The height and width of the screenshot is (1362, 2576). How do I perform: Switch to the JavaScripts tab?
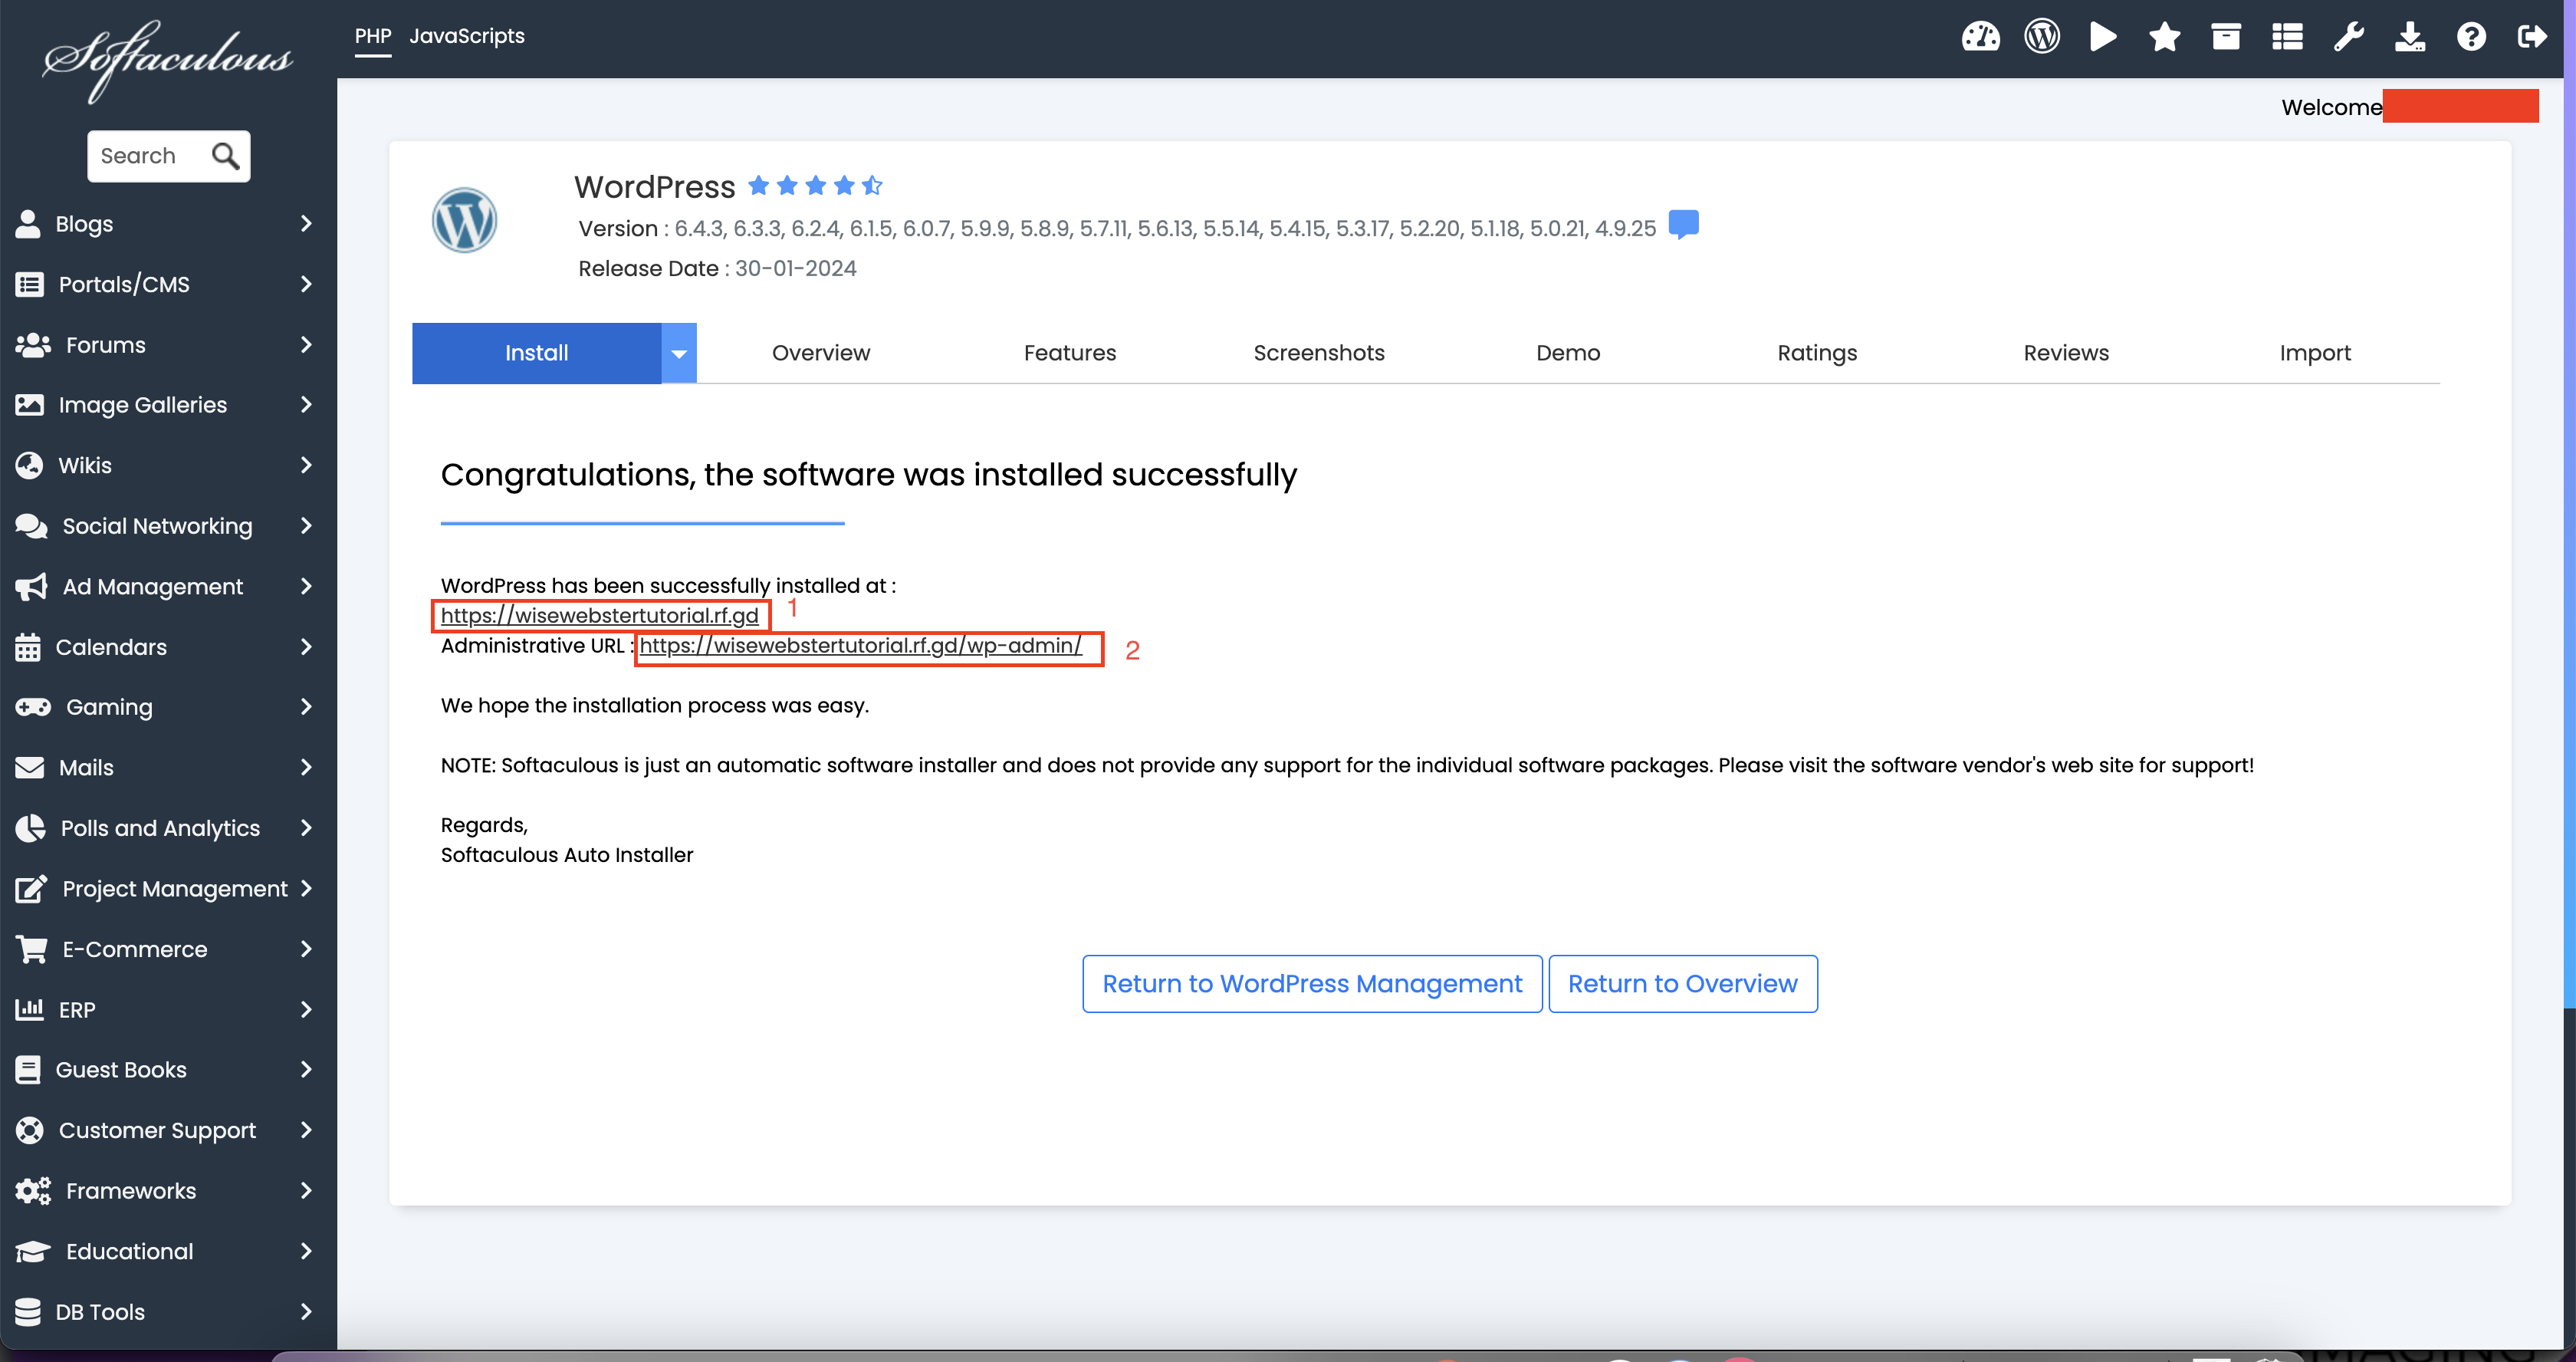click(x=466, y=36)
